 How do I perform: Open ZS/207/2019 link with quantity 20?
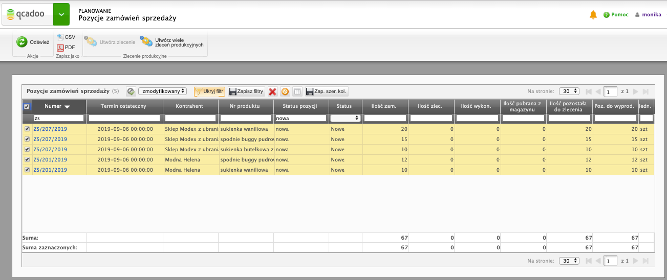[x=50, y=129]
